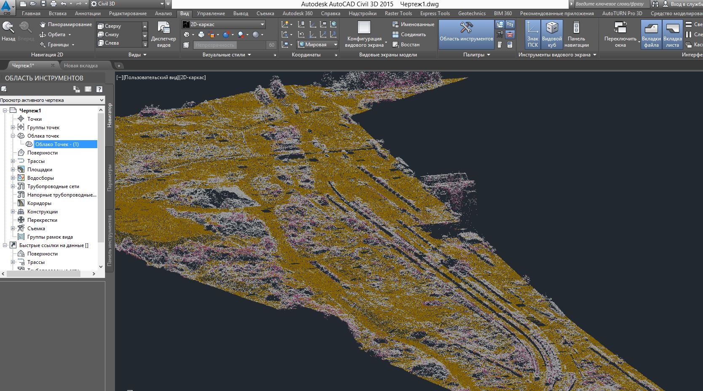Open the Диспетчер видов view manager
Viewport: 703px width, 391px height.
(163, 35)
